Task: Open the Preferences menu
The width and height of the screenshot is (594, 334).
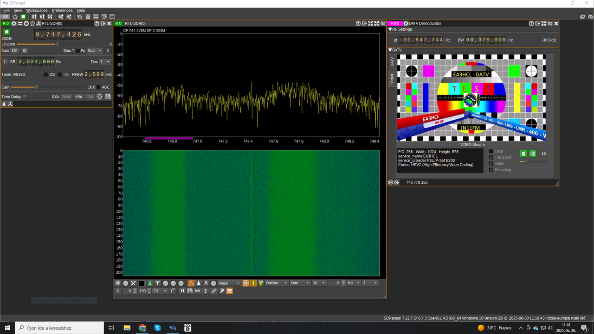Action: pos(62,10)
